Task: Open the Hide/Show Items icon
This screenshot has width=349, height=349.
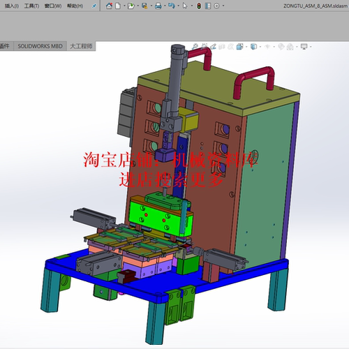Action: [x=267, y=47]
